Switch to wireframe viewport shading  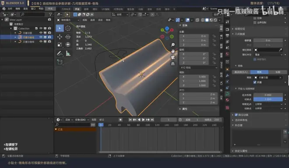pyautogui.click(x=203, y=20)
